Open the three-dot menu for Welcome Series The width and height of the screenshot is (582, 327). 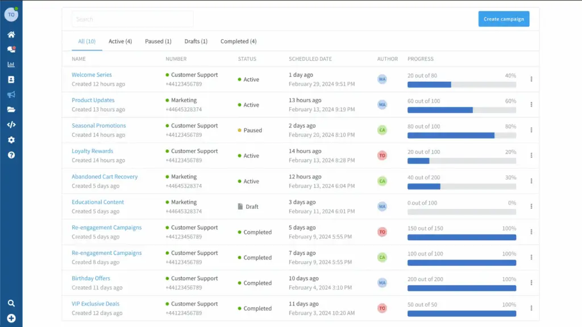click(x=531, y=79)
